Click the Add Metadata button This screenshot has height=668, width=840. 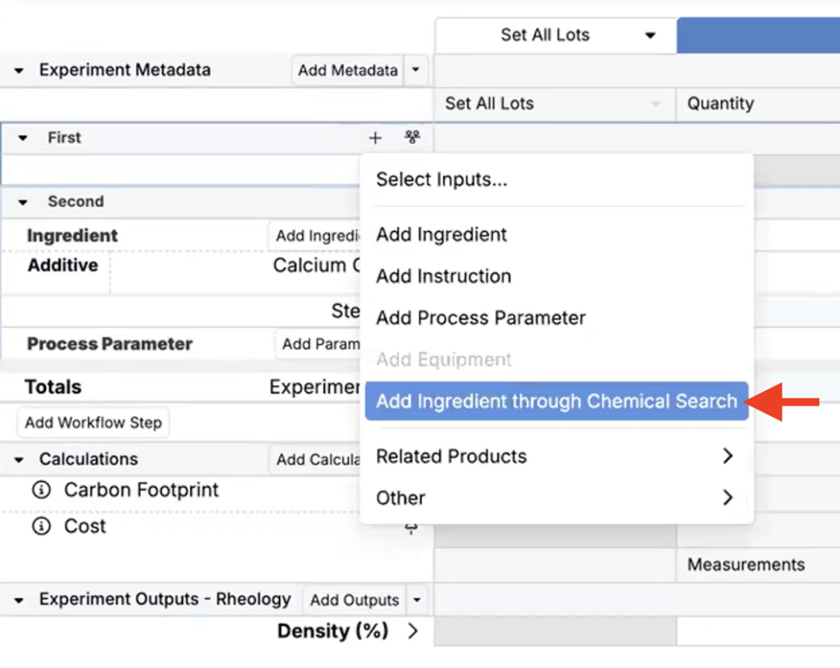(x=348, y=70)
